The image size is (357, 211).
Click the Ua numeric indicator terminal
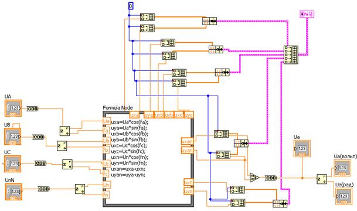(x=302, y=149)
